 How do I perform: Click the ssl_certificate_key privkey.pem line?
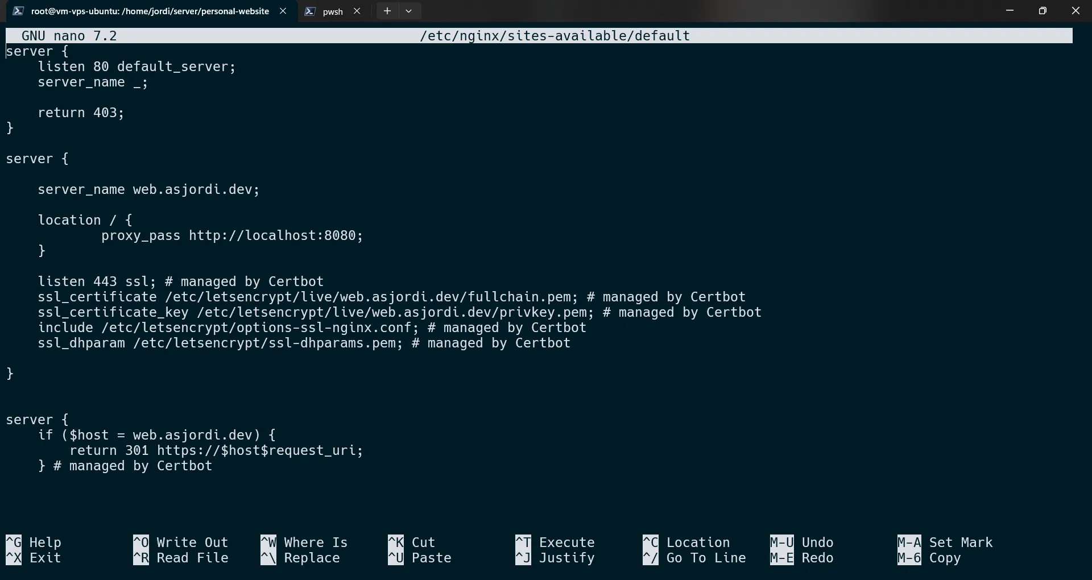click(399, 312)
